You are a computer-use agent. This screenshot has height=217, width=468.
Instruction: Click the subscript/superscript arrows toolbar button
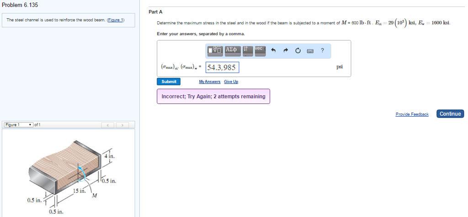click(247, 50)
